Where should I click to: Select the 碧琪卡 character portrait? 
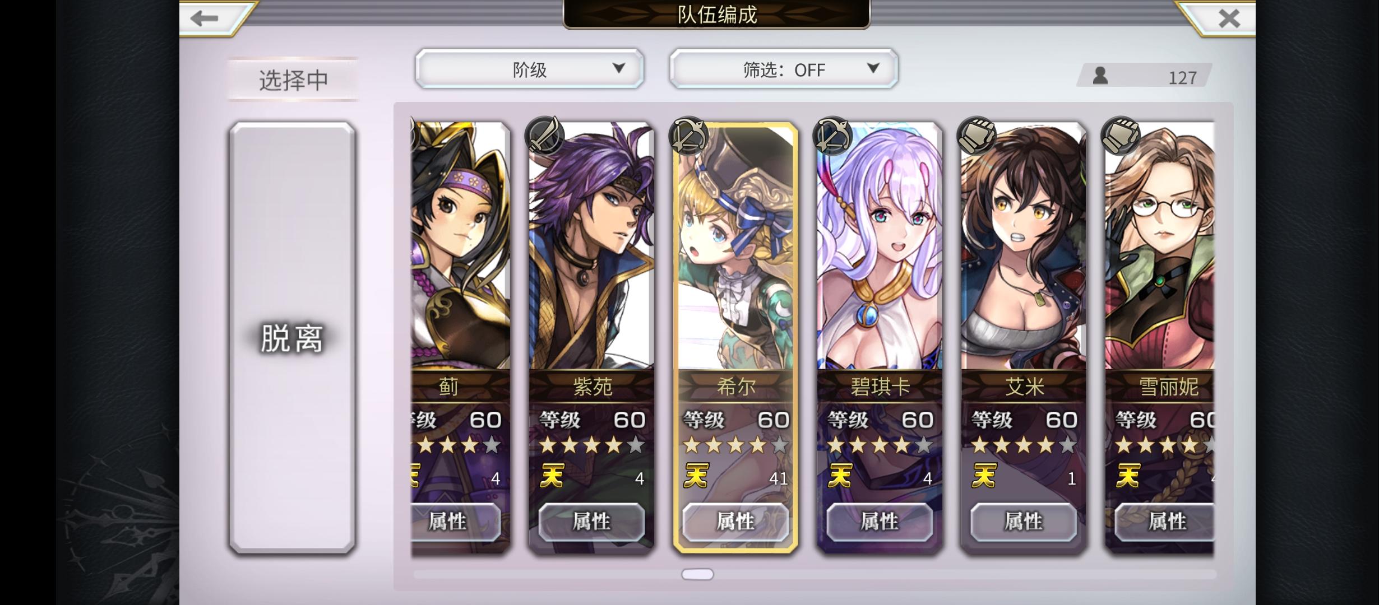pos(880,246)
